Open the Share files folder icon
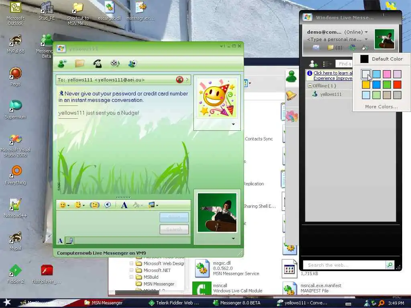This screenshot has height=308, width=411. click(80, 63)
